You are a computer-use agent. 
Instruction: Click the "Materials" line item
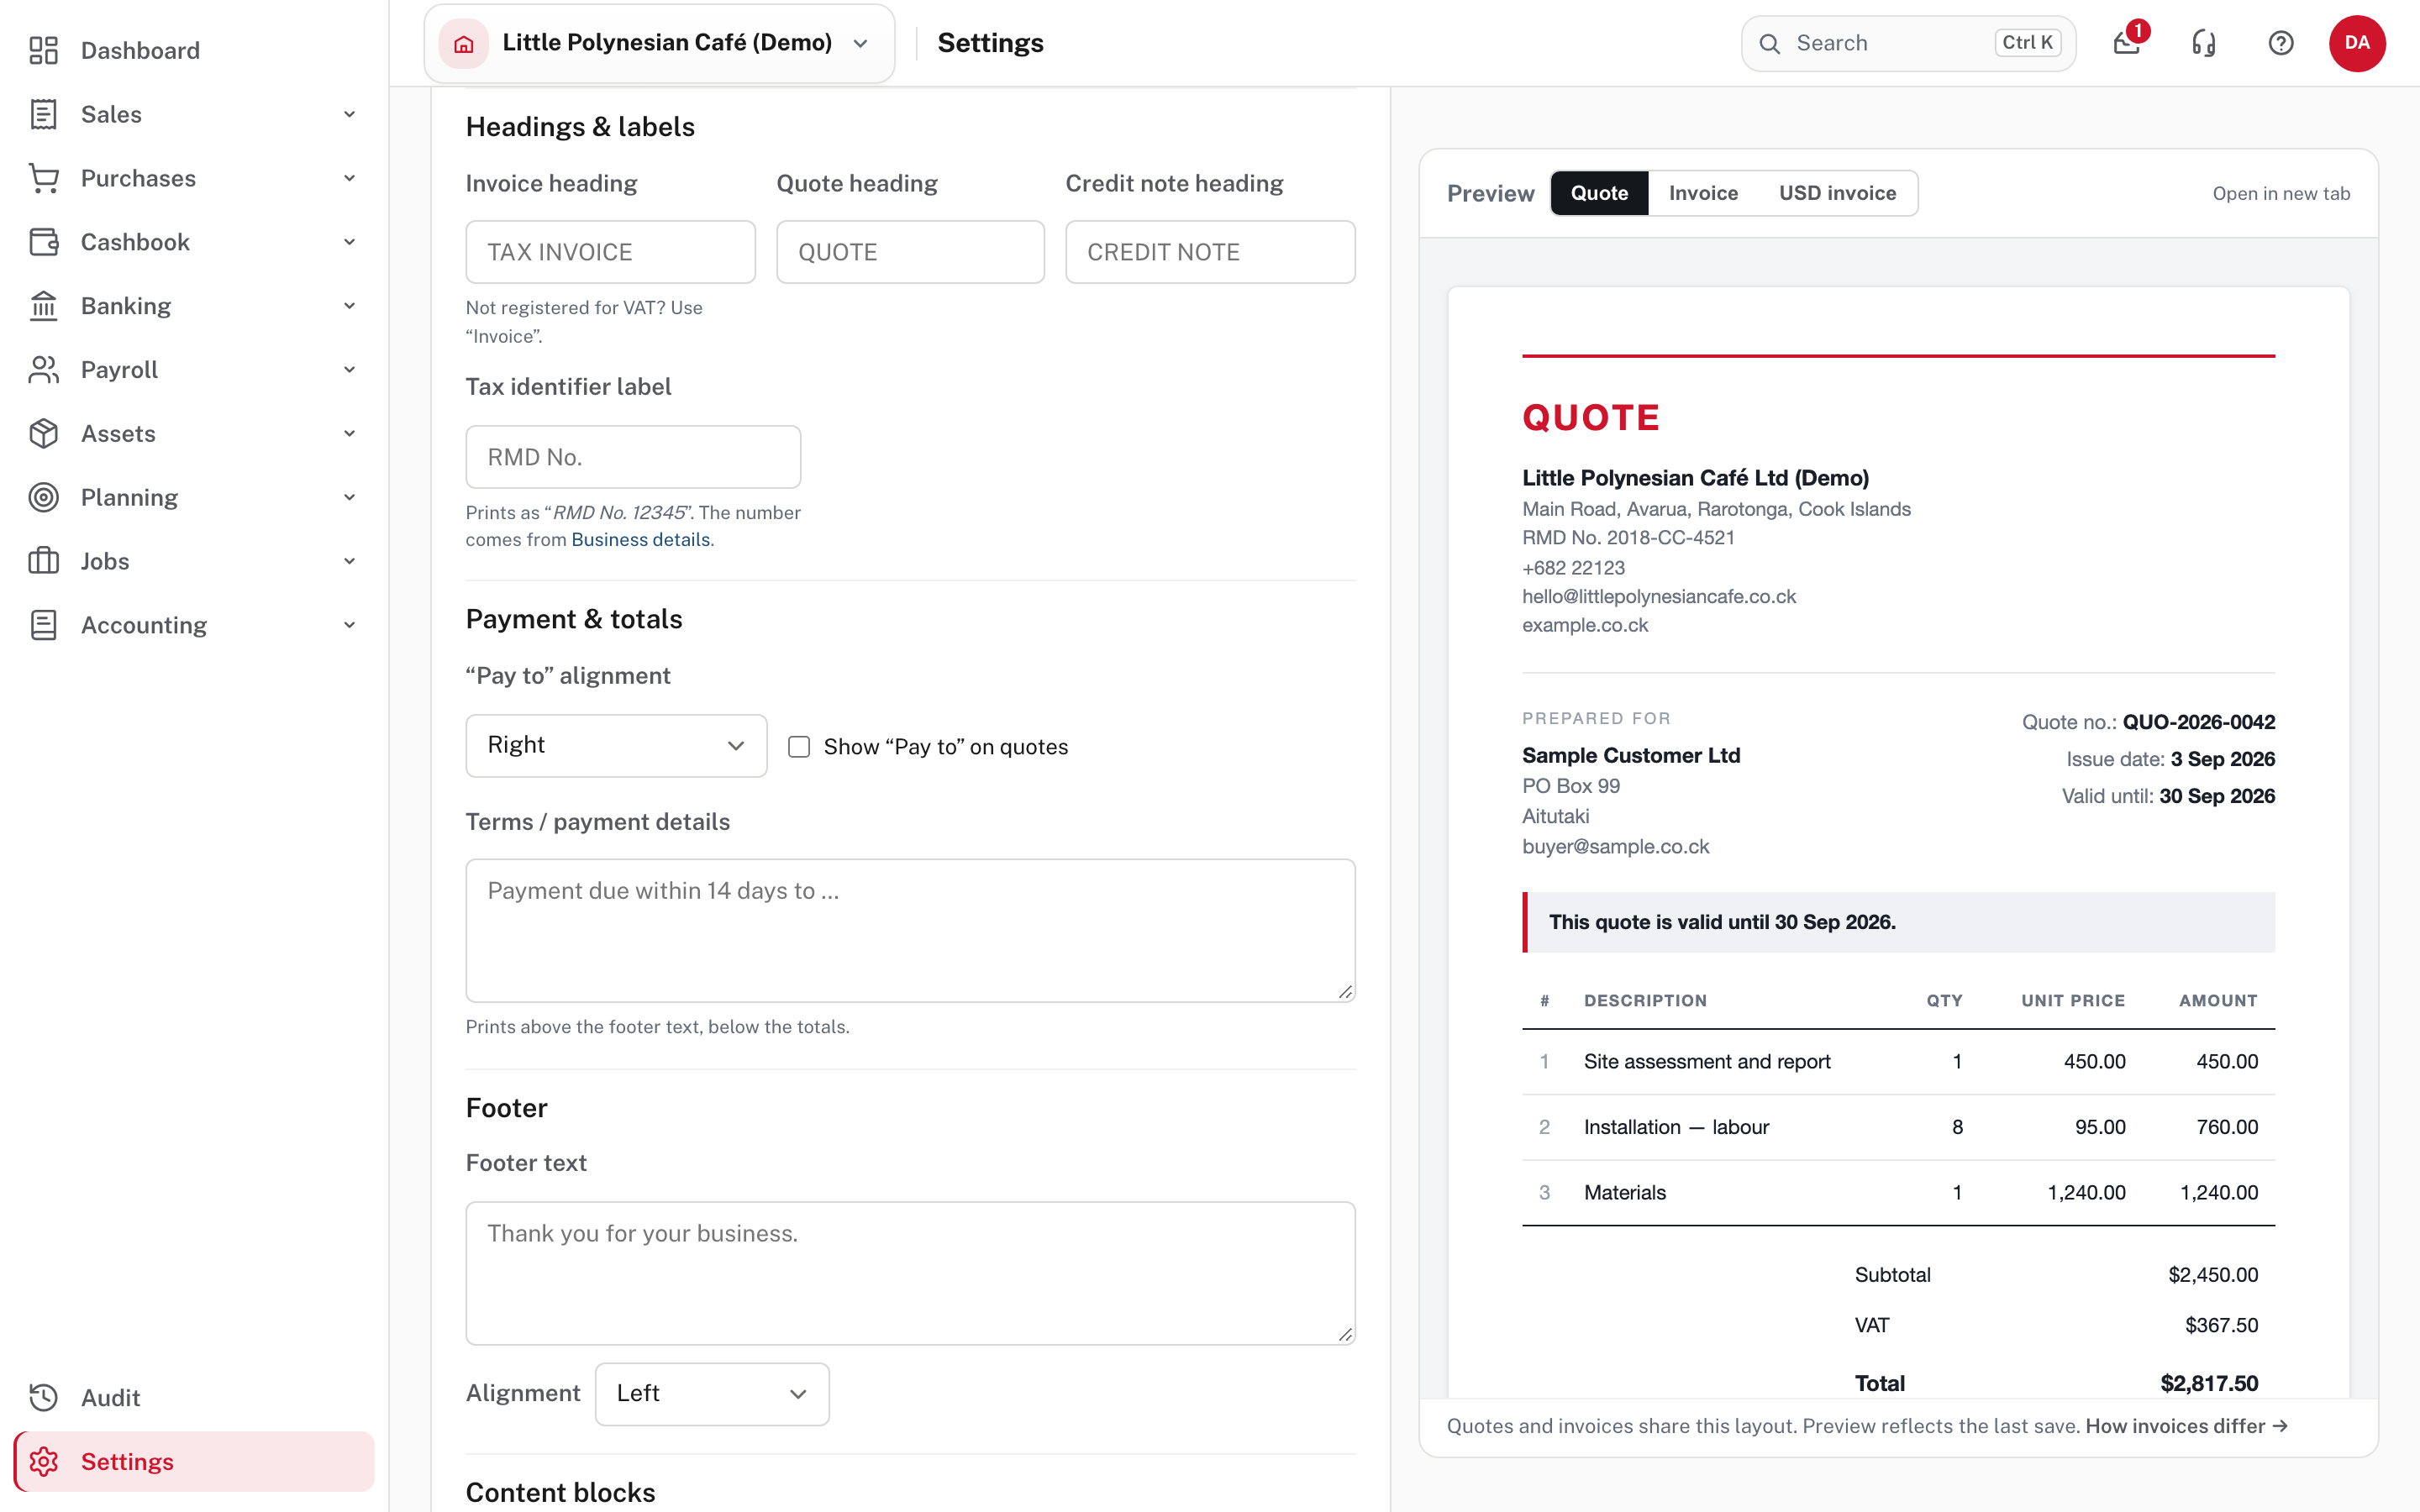(1625, 1193)
